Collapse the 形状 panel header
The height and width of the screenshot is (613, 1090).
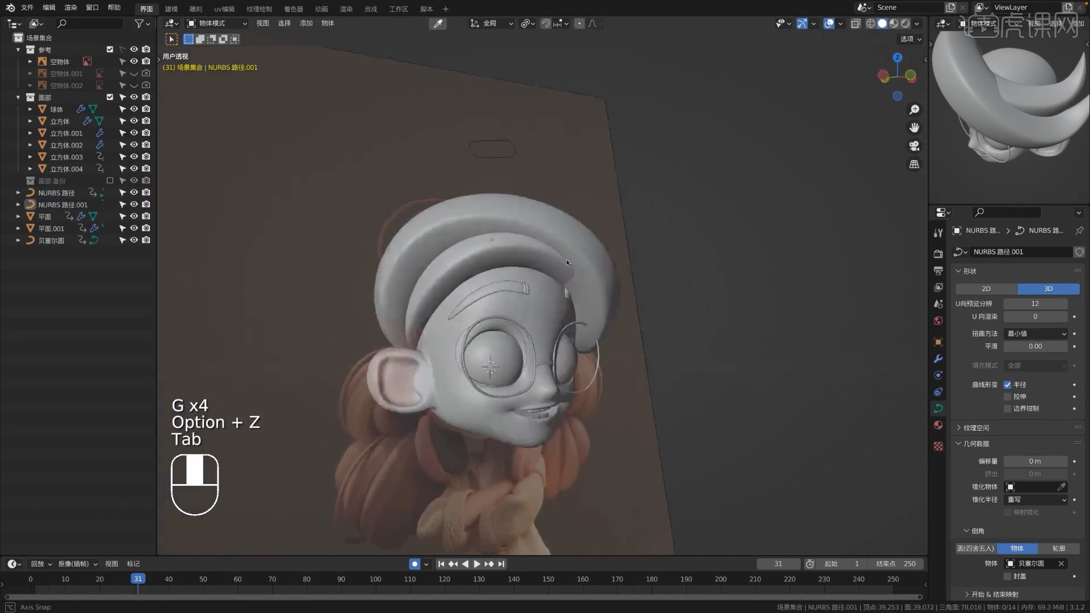[969, 271]
